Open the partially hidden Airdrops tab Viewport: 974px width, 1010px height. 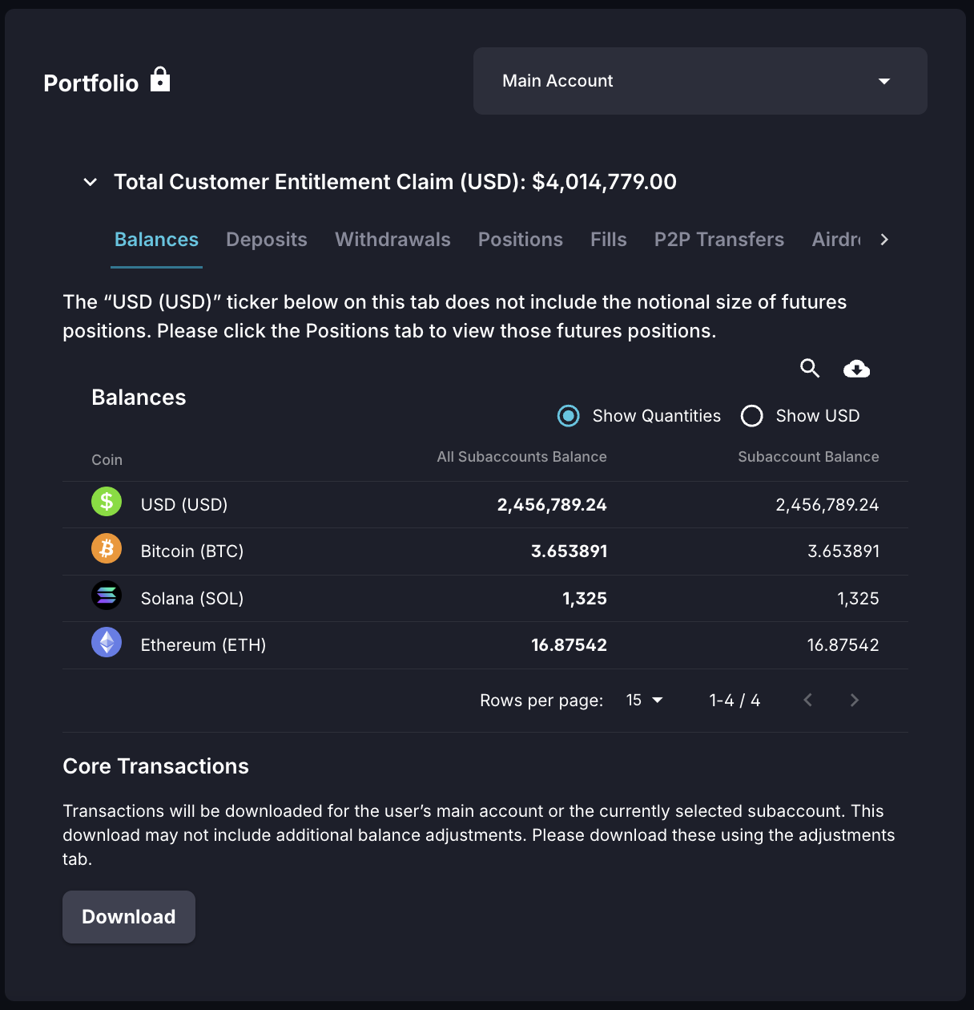click(836, 240)
